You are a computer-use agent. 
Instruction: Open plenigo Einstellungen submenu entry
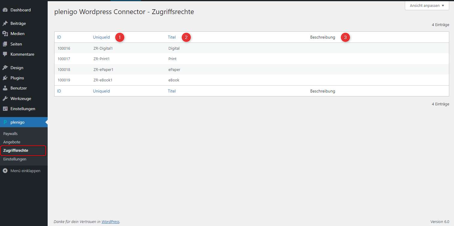click(x=15, y=159)
